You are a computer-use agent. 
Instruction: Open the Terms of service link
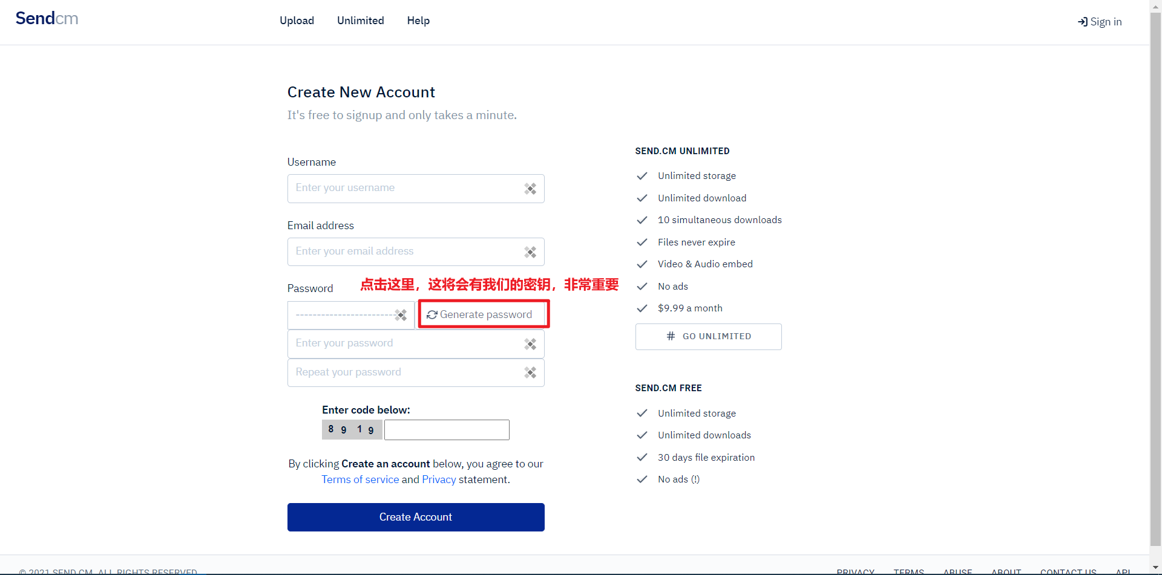[360, 479]
